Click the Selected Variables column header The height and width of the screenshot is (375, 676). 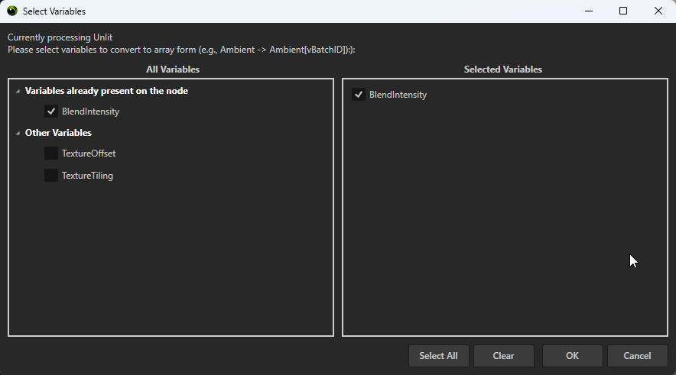[502, 70]
